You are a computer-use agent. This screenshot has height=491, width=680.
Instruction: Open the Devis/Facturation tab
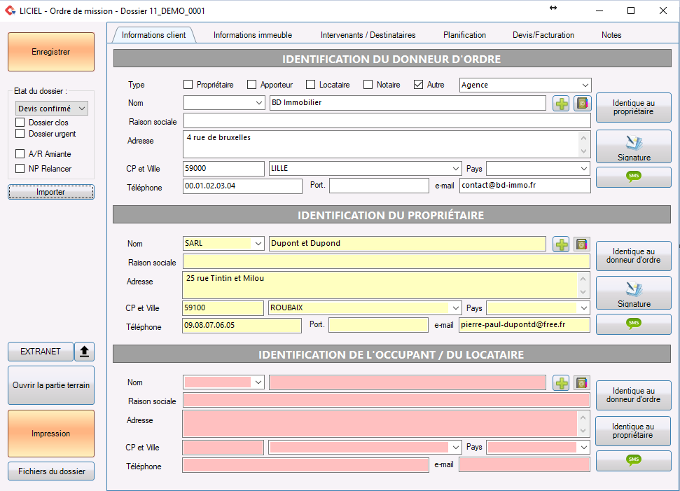(x=543, y=35)
